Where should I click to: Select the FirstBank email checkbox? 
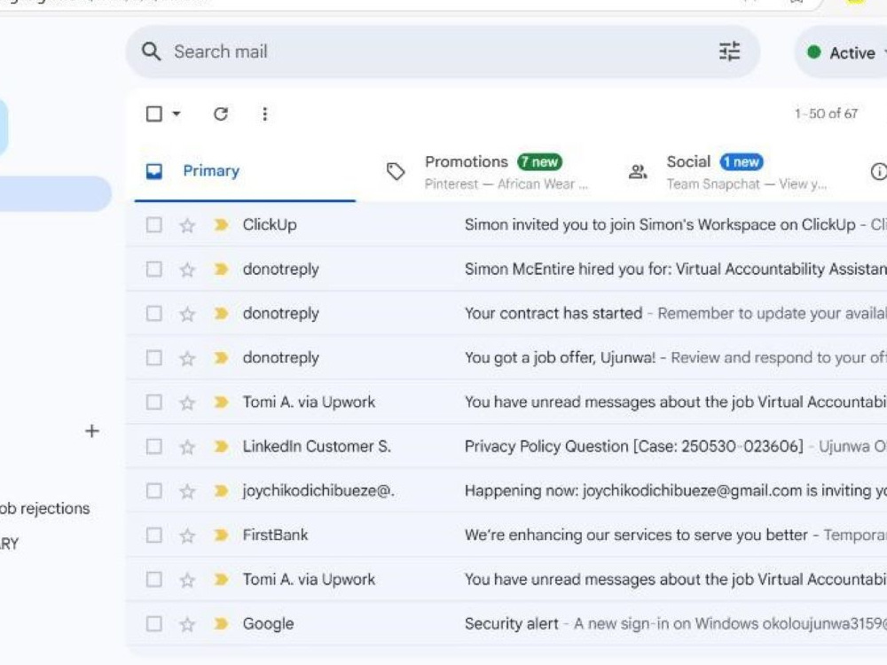[153, 535]
